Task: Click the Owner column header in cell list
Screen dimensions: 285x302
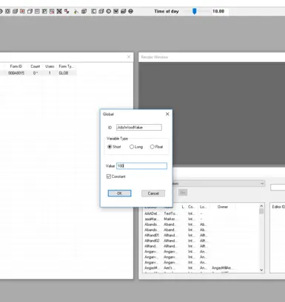Action: tap(223, 207)
